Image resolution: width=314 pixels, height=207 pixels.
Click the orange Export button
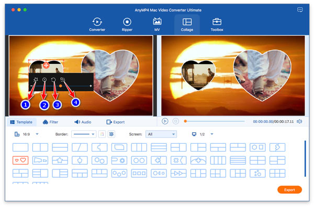[289, 190]
